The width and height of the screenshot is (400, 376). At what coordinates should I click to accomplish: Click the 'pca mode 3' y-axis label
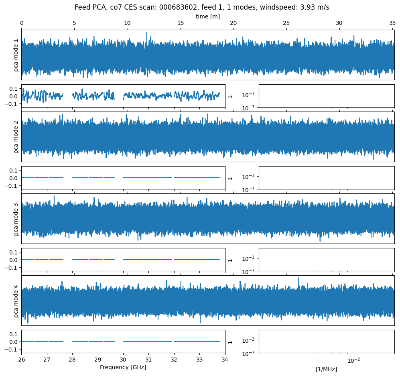(x=16, y=219)
